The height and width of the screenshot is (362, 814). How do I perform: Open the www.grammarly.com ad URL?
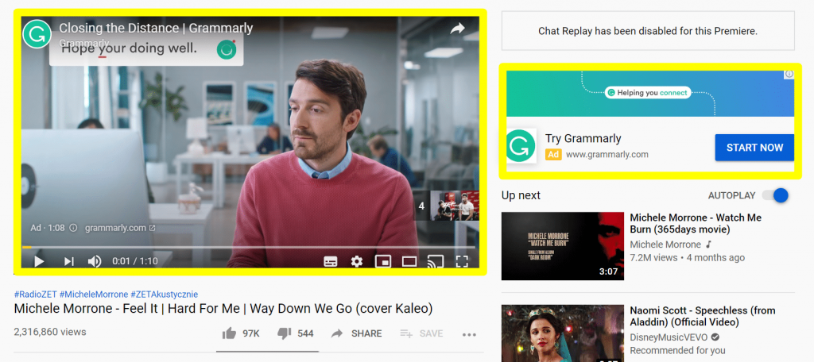(x=607, y=155)
